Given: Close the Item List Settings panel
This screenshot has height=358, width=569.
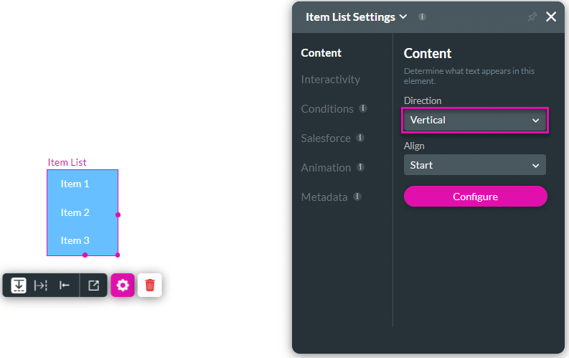Looking at the screenshot, I should 551,17.
